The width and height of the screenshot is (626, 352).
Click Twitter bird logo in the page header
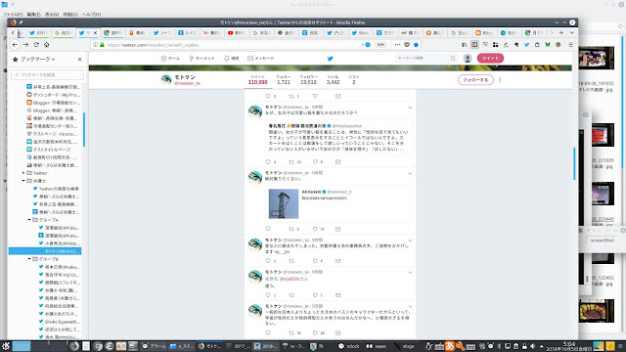coord(331,59)
